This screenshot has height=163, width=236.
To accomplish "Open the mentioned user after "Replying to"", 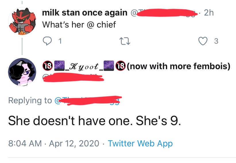I will coord(89,101).
